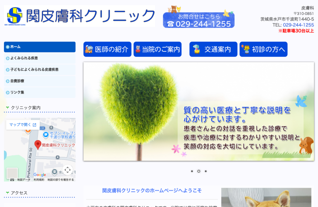This screenshot has height=207, width=318.
Task: Click the arrow bullet beside ホーム
Action: (x=8, y=47)
